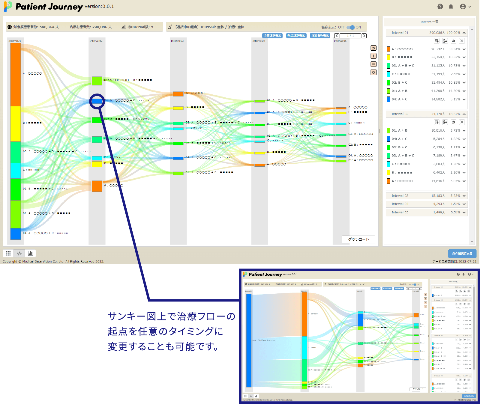Viewport: 480px width, 404px height.
Task: Click the 全体設定表示 button
Action: point(272,36)
